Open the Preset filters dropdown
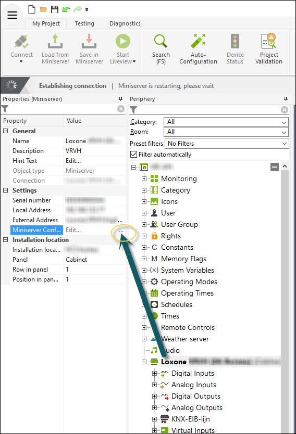The height and width of the screenshot is (434, 296). click(x=227, y=144)
